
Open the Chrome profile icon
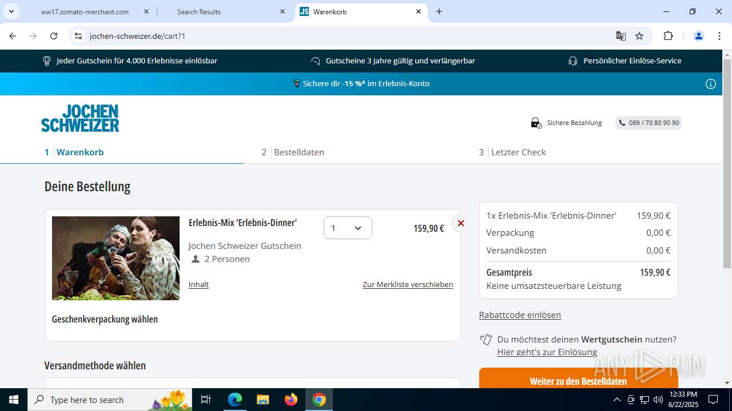698,36
